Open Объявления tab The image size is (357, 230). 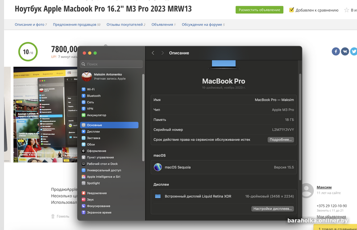click(163, 25)
